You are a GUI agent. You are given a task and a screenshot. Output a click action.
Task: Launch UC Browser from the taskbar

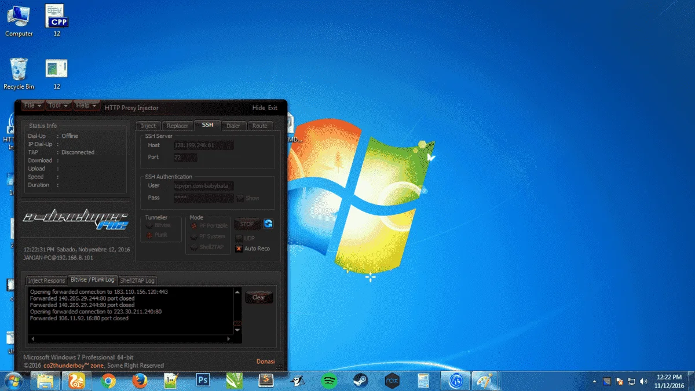pos(77,381)
